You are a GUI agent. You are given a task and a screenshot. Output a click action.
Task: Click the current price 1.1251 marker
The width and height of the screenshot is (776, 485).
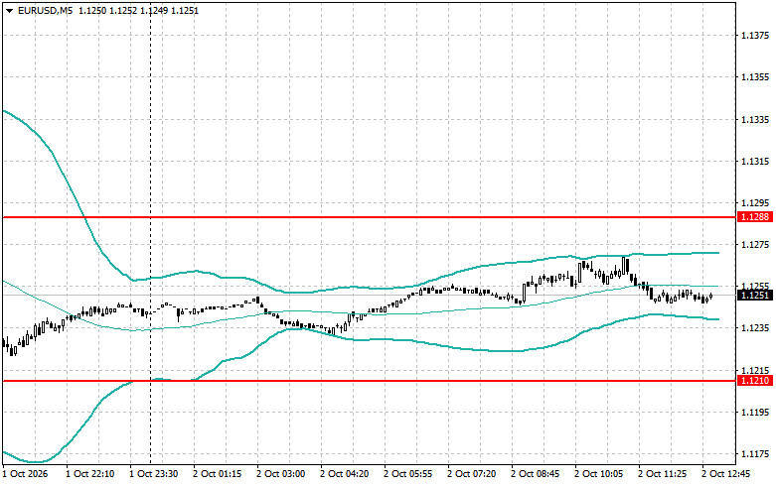click(755, 296)
